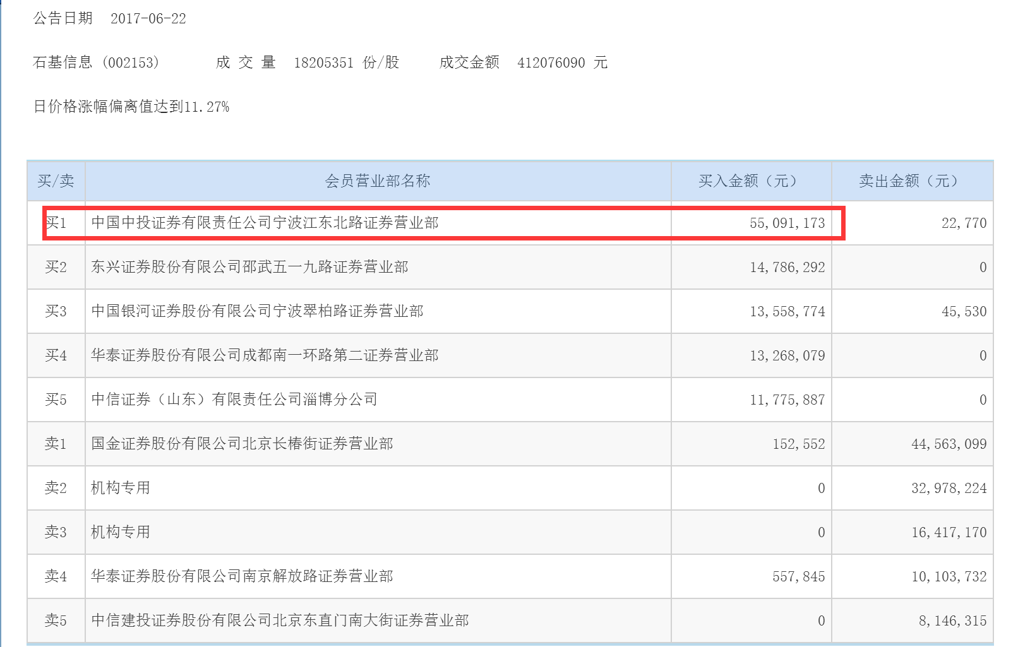Image resolution: width=1018 pixels, height=647 pixels.
Task: Select 中信证券（山东）淄博分公司 entry
Action: [234, 400]
